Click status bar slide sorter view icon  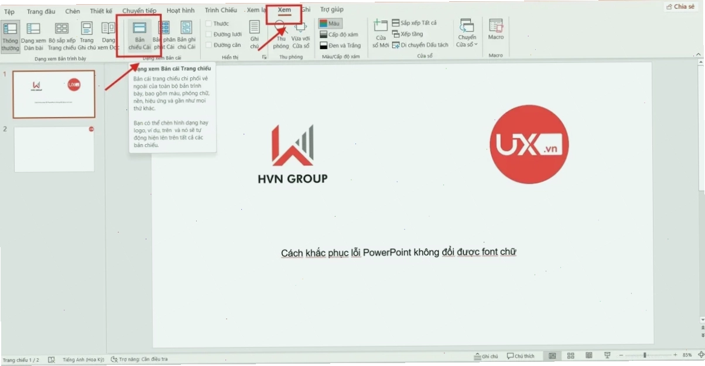coord(570,355)
